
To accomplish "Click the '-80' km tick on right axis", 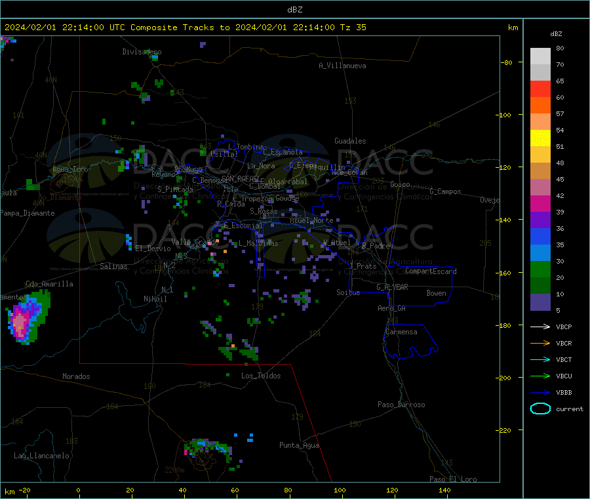I will [507, 62].
